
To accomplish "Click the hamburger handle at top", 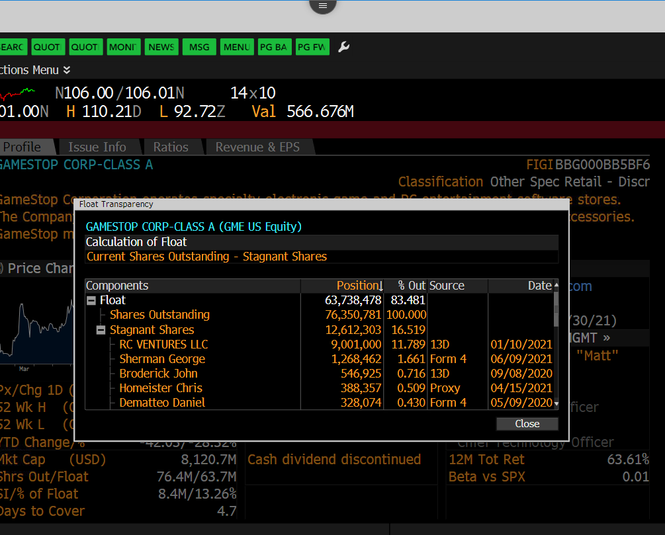I will point(323,6).
